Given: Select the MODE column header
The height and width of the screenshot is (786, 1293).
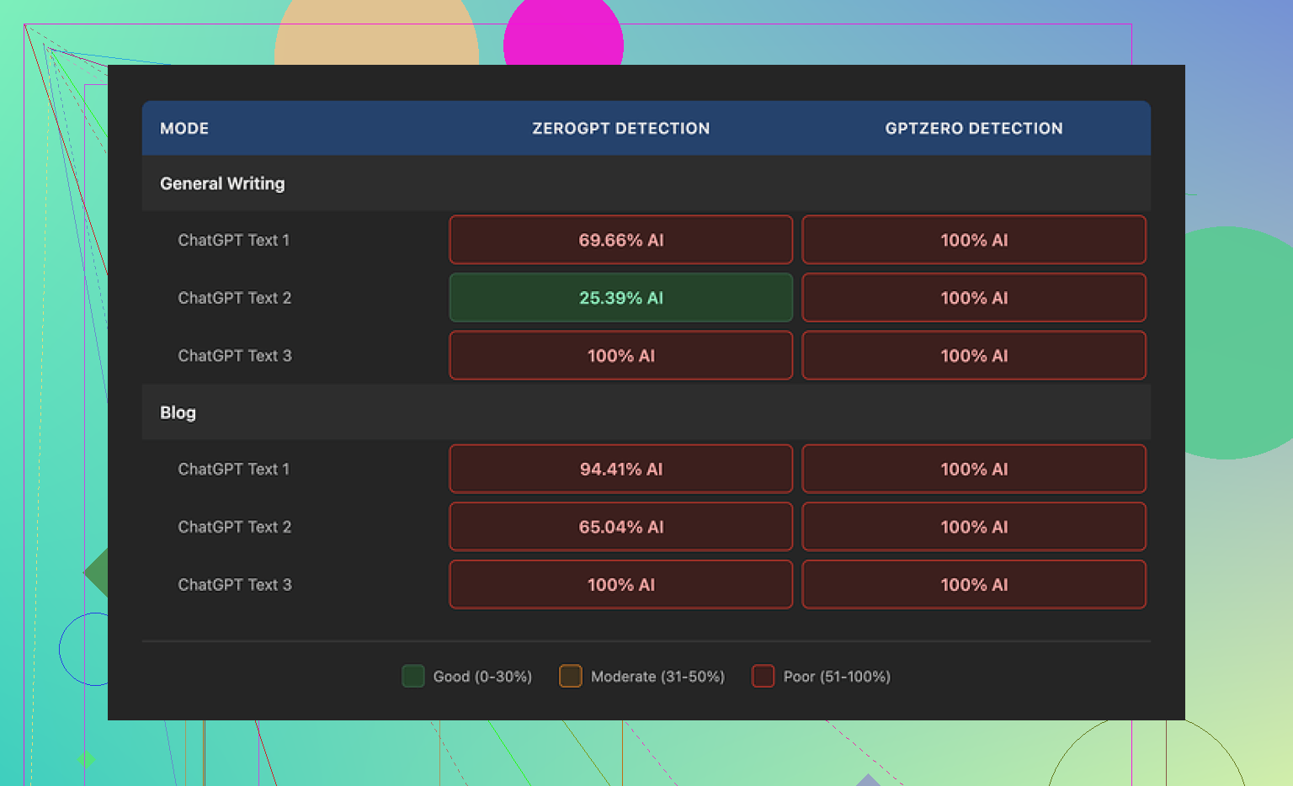Looking at the screenshot, I should coord(184,129).
